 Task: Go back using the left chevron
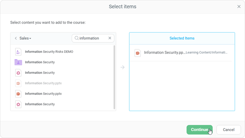click(16, 38)
